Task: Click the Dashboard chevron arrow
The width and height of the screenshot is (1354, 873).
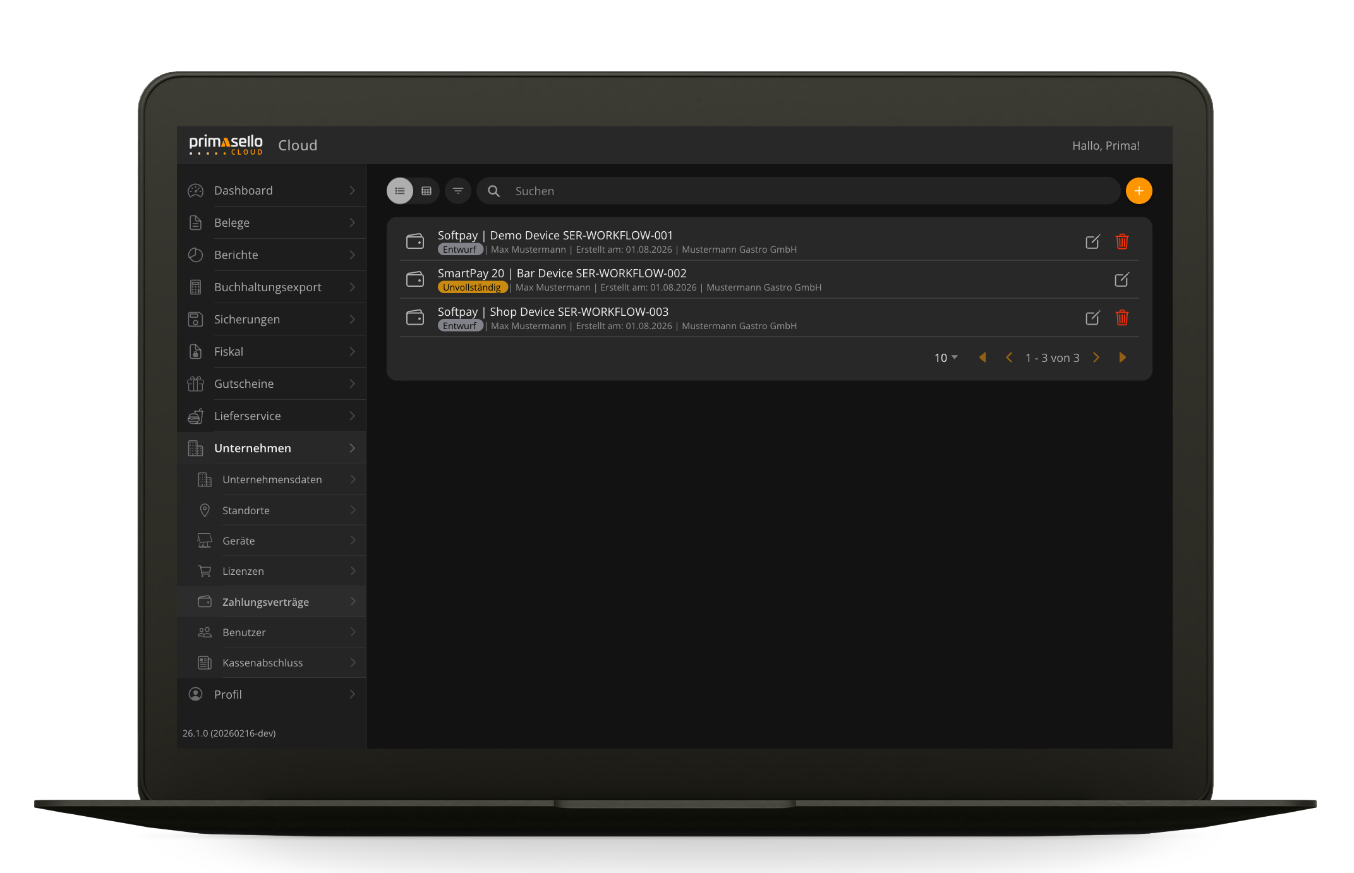Action: [352, 190]
